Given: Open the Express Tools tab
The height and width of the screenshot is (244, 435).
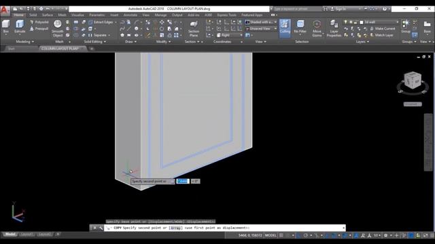Looking at the screenshot, I should (x=226, y=15).
